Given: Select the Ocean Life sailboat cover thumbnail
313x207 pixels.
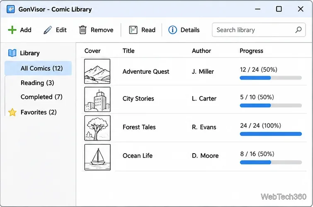Looking at the screenshot, I should tap(97, 157).
